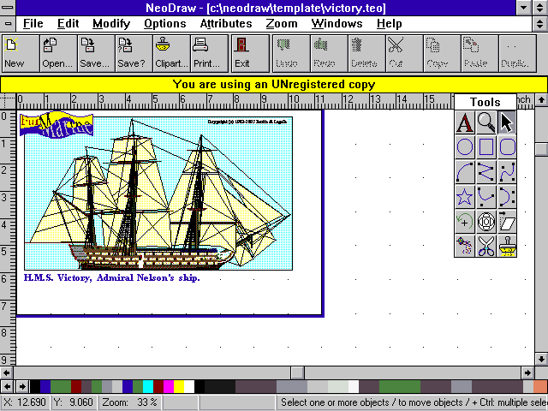Pick the magenta color swatch in palette

(169, 387)
